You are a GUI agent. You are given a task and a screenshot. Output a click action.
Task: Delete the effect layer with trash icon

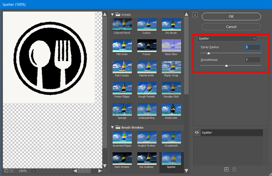(234, 169)
